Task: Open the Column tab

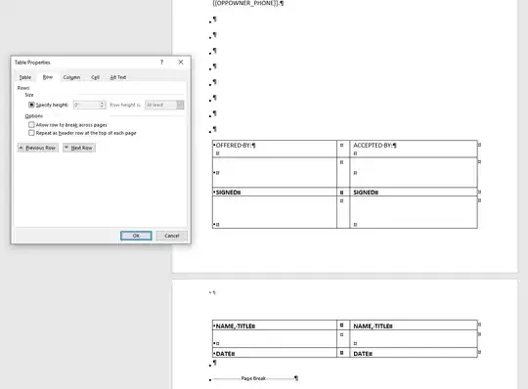Action: click(71, 77)
